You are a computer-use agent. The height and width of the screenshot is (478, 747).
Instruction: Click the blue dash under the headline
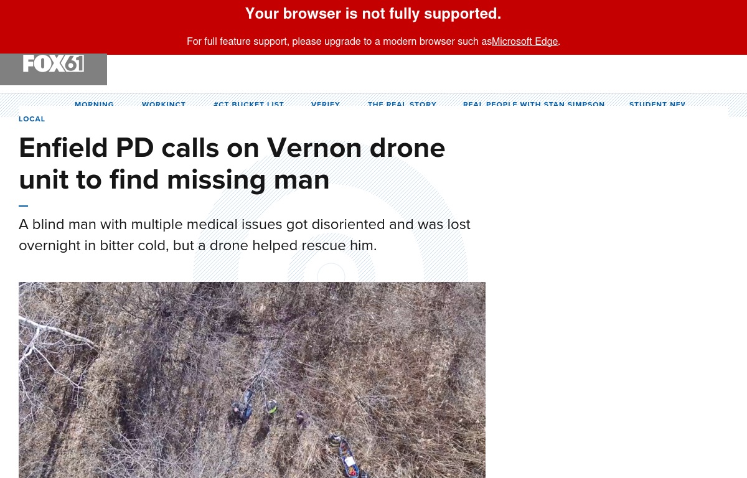coord(24,205)
